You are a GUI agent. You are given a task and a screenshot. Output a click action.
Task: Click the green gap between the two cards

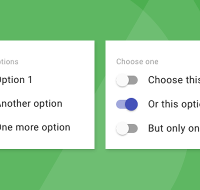[100, 94]
